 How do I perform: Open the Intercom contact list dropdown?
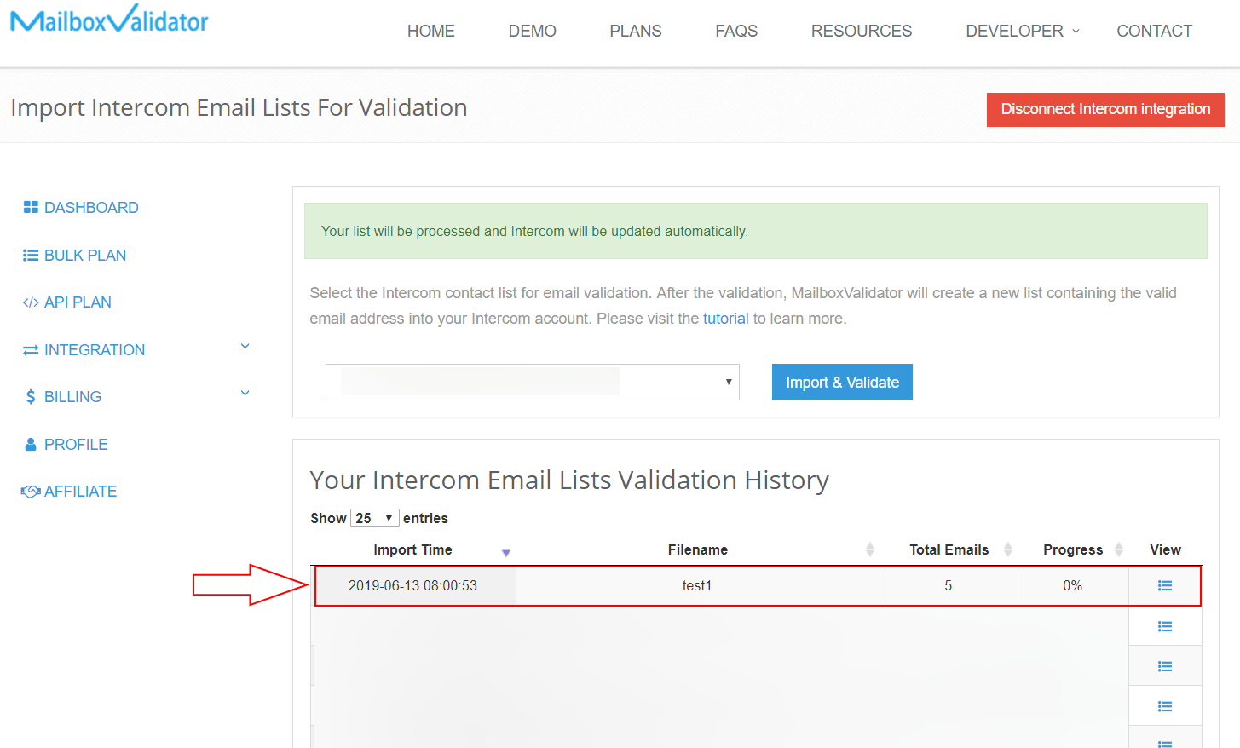532,382
